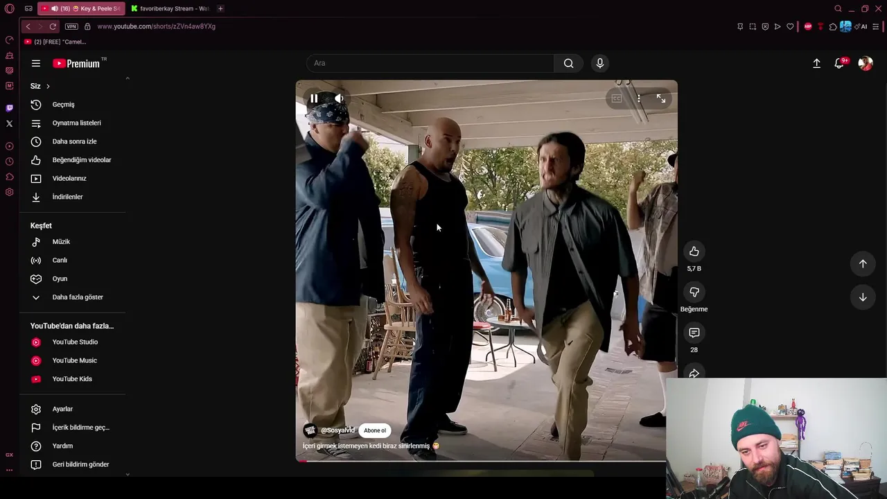This screenshot has width=887, height=499.
Task: Pause the YouTube Short video
Action: 314,99
